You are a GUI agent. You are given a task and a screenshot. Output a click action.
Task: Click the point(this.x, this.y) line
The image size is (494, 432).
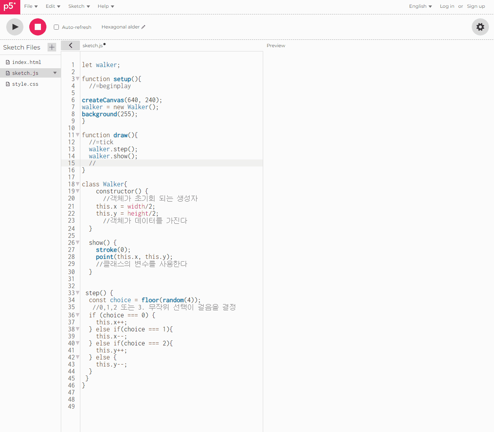[x=134, y=257]
